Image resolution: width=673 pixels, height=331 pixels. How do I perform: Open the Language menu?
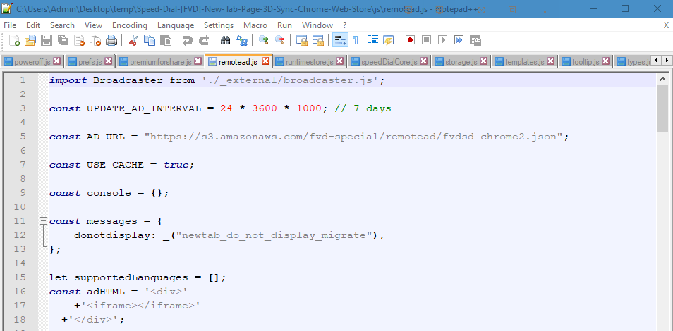(176, 25)
